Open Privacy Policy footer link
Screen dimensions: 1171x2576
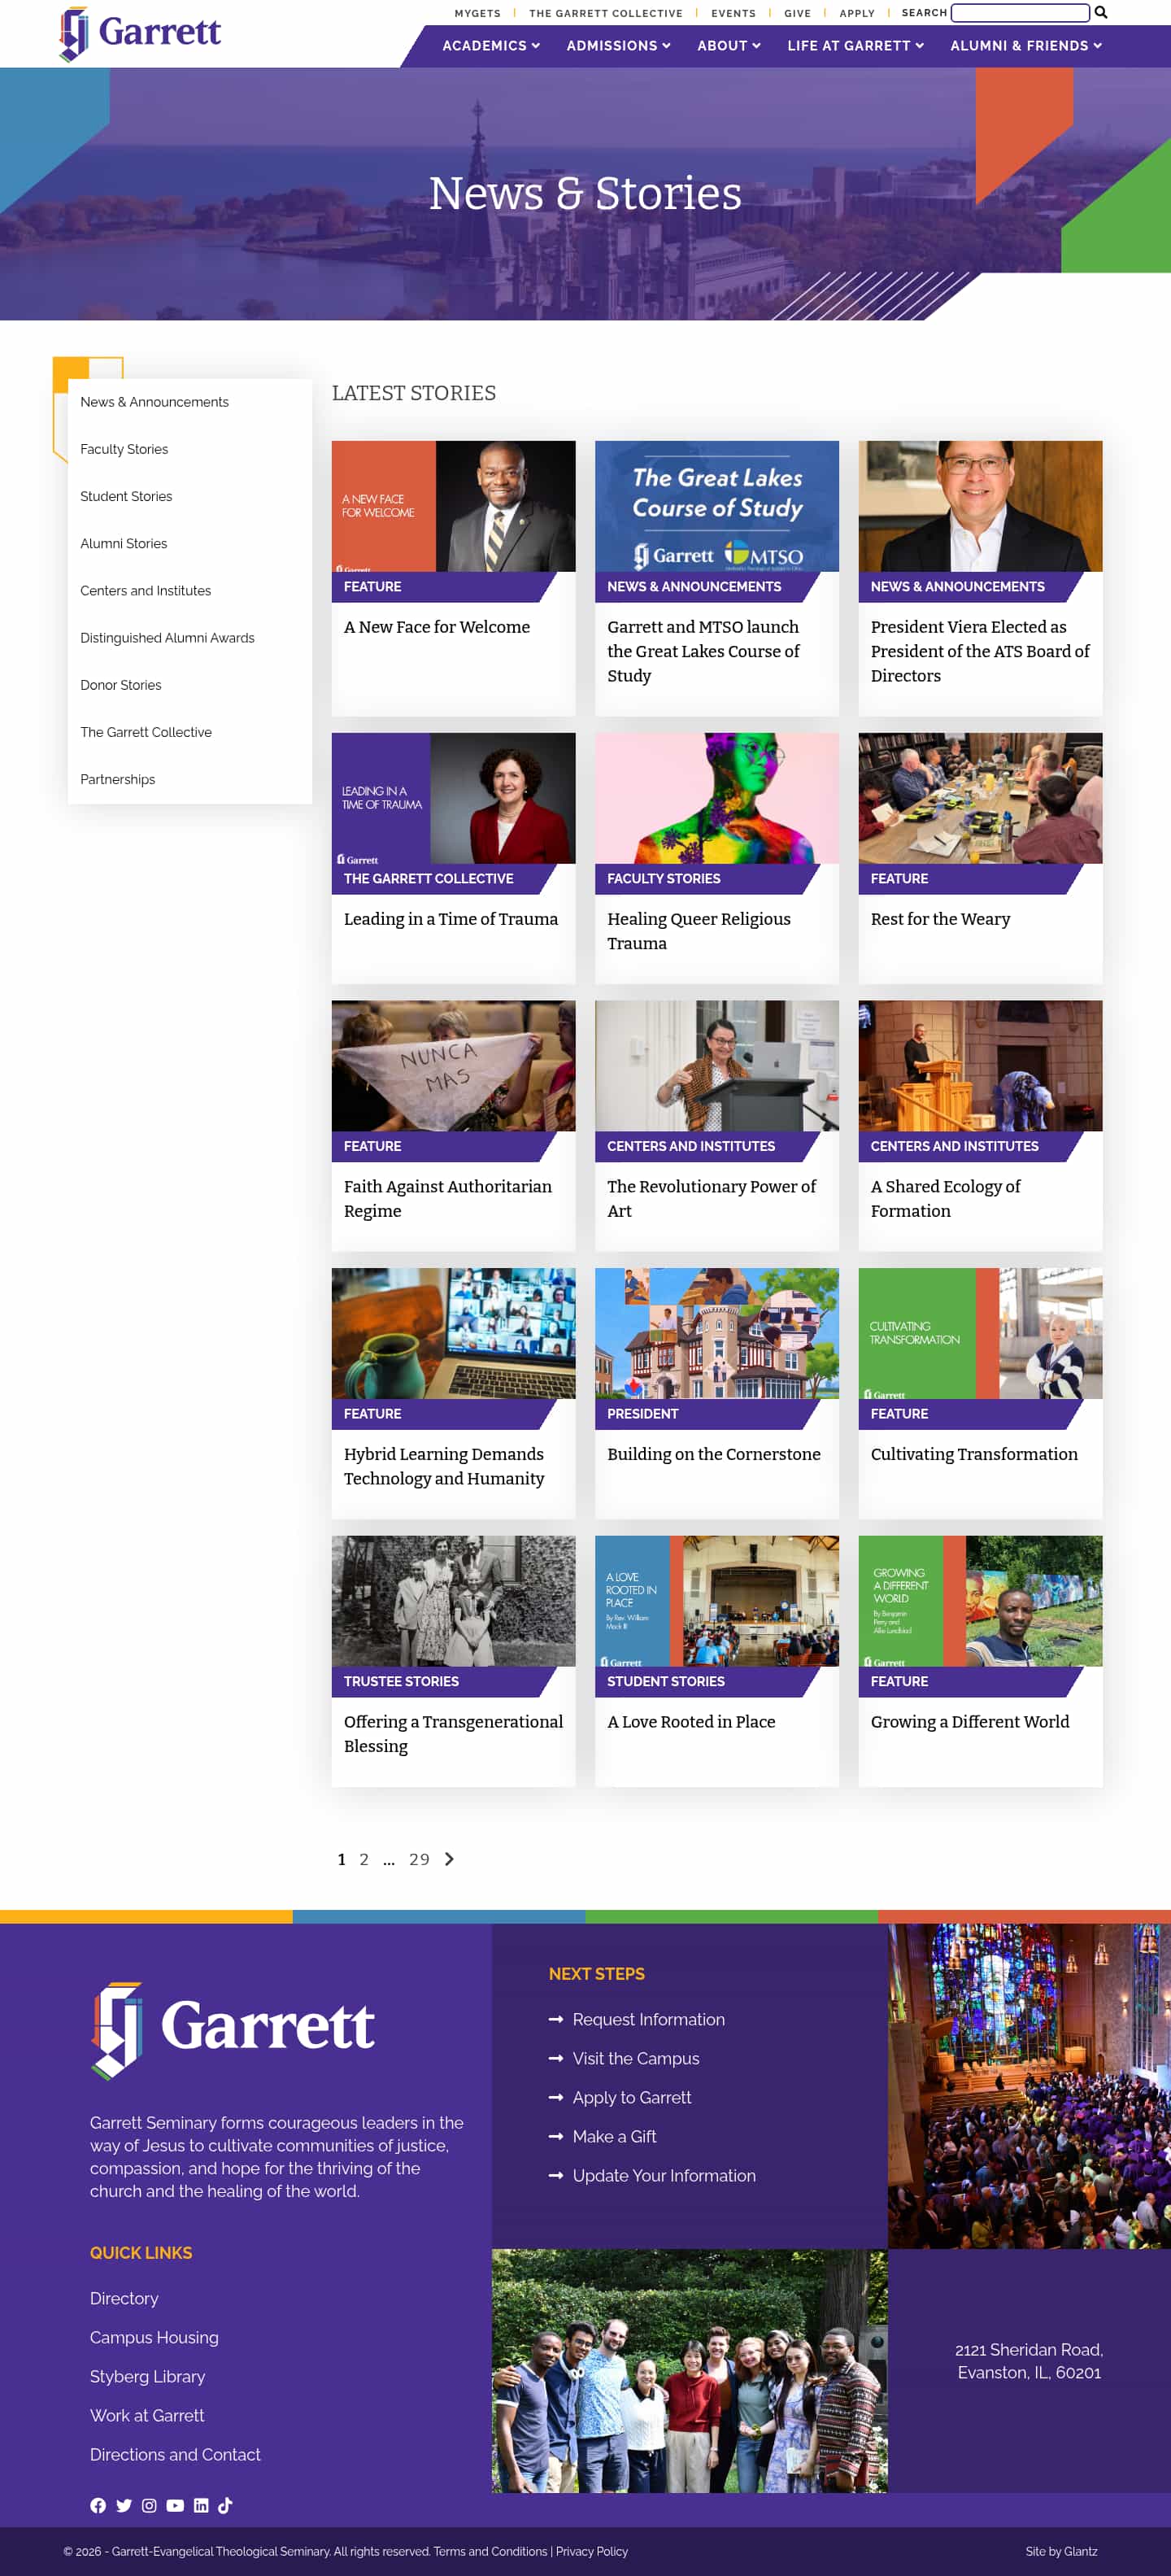pos(592,2551)
